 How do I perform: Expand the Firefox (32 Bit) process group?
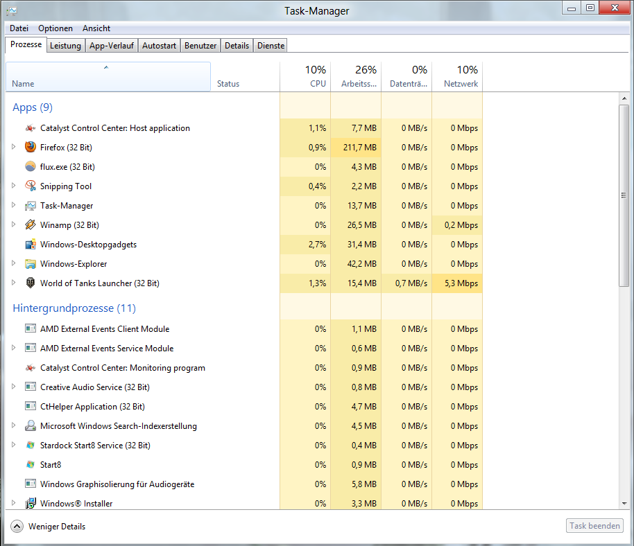click(13, 147)
